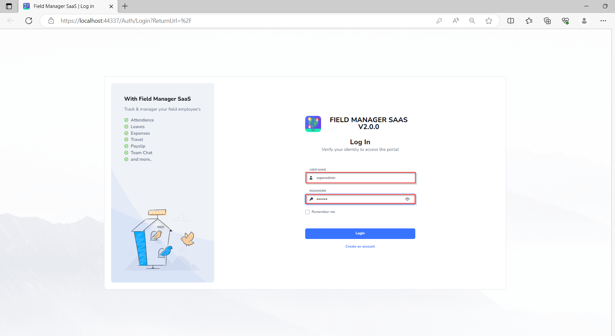615x336 pixels.
Task: Click the Field Manager SaaS logo image
Action: click(313, 123)
